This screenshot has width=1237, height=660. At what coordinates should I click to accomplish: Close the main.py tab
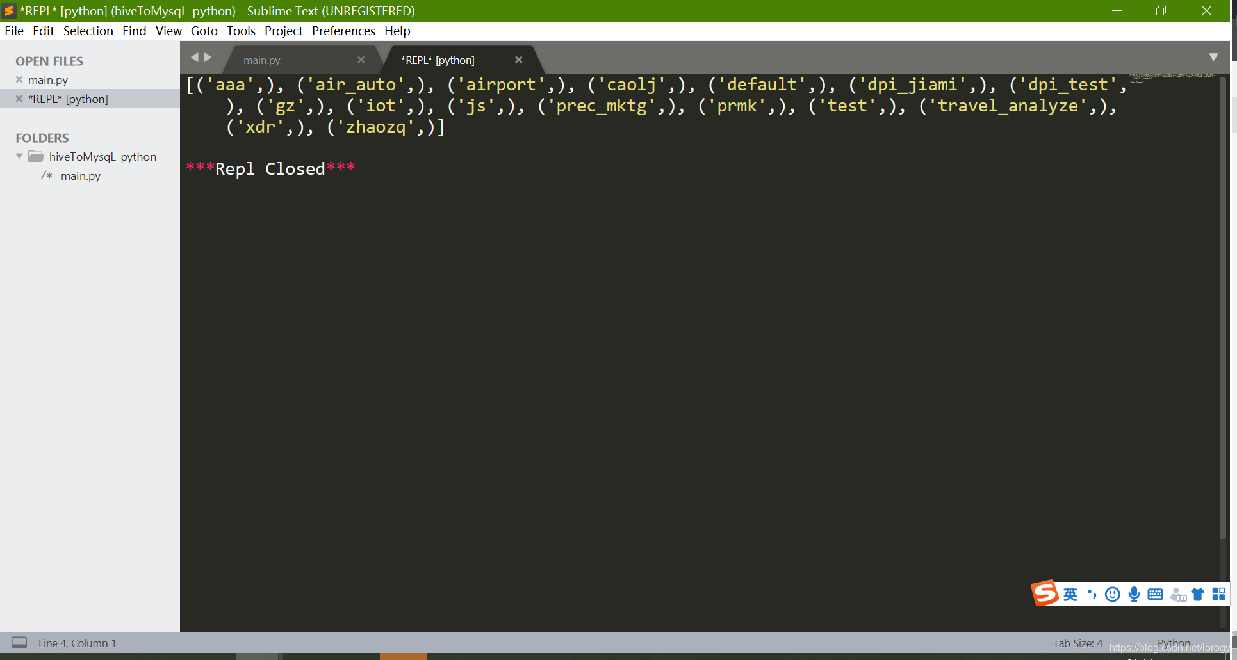(361, 60)
